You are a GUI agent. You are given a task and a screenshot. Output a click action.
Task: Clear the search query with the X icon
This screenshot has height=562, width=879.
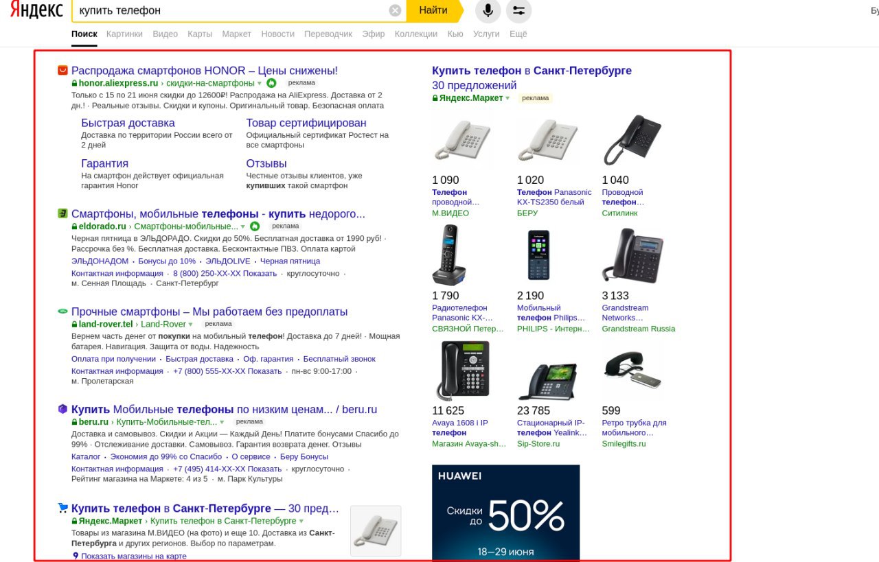(x=395, y=10)
